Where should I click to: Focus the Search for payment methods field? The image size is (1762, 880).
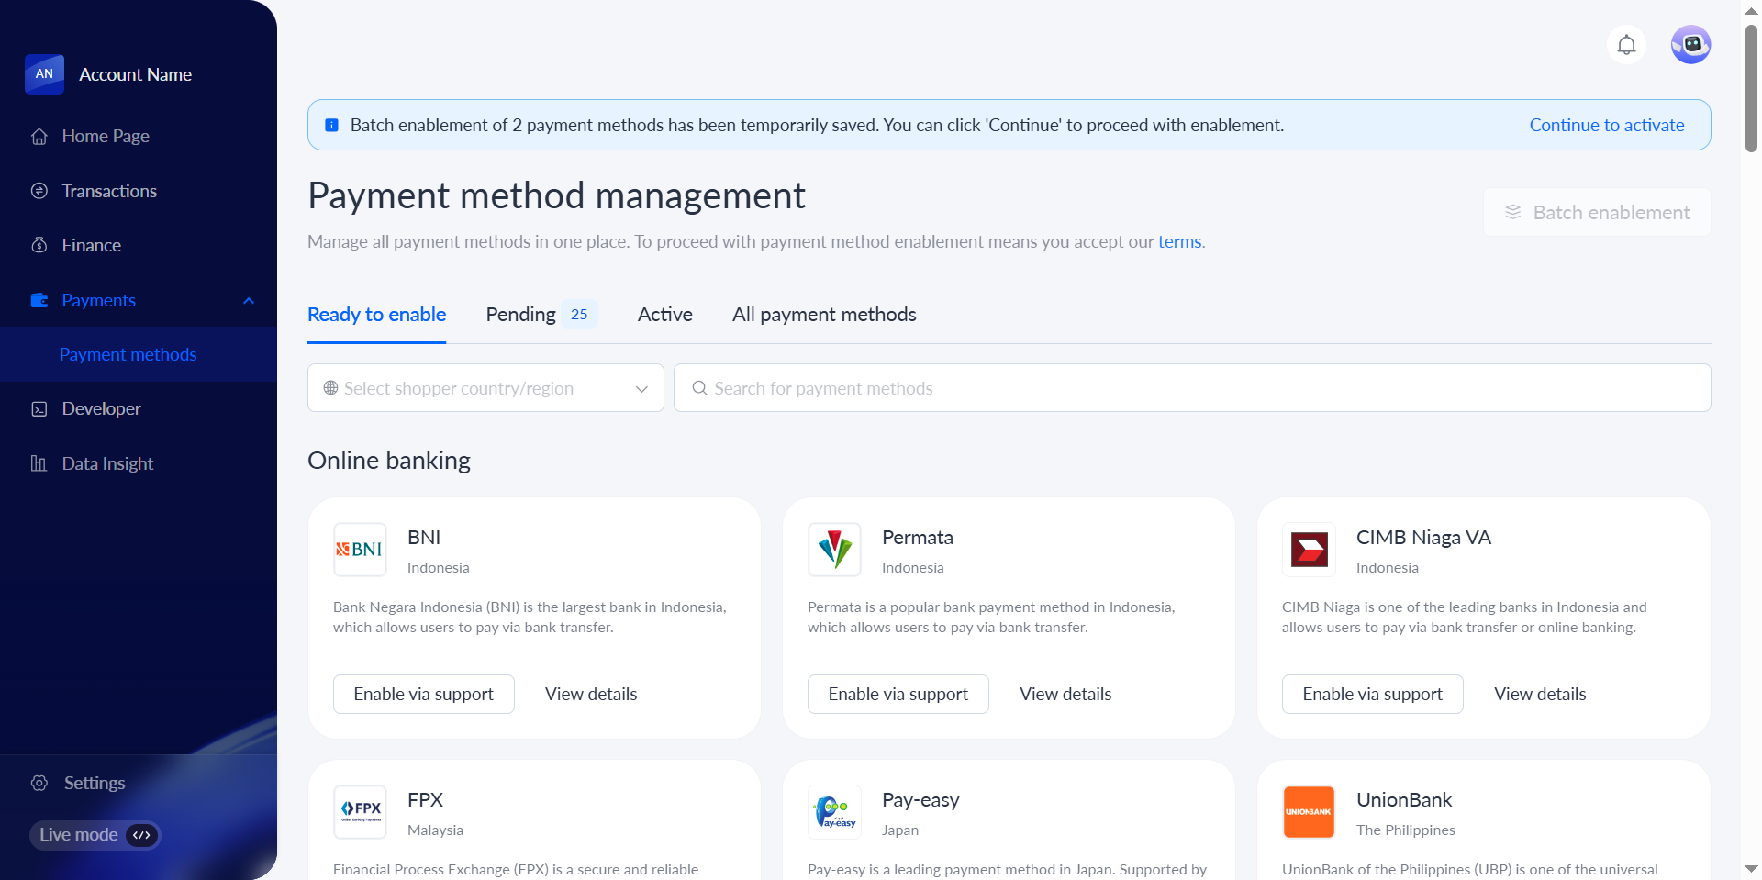(1192, 388)
